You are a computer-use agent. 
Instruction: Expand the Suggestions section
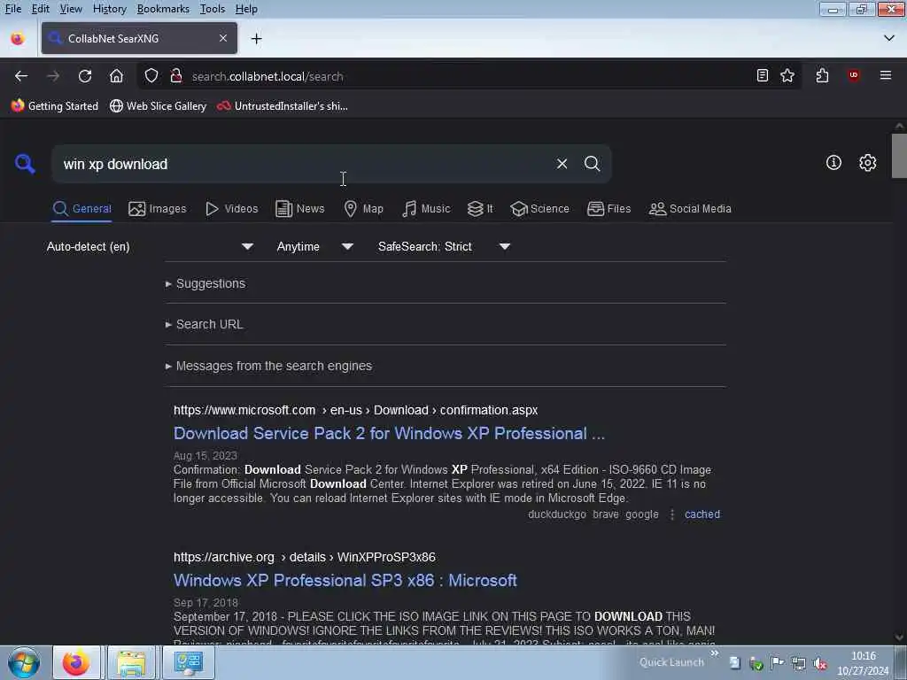tap(205, 283)
